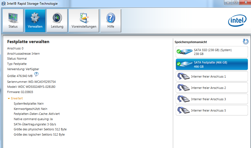The width and height of the screenshot is (251, 148).
Task: Click Verwendung: Verfügbar line
Action: point(23,69)
